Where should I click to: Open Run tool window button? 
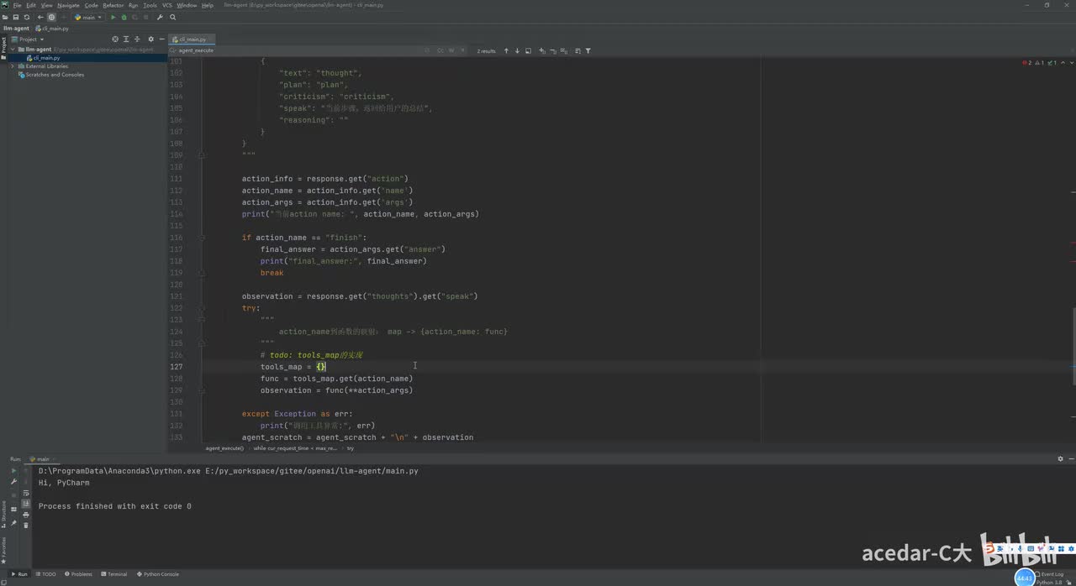pos(19,574)
